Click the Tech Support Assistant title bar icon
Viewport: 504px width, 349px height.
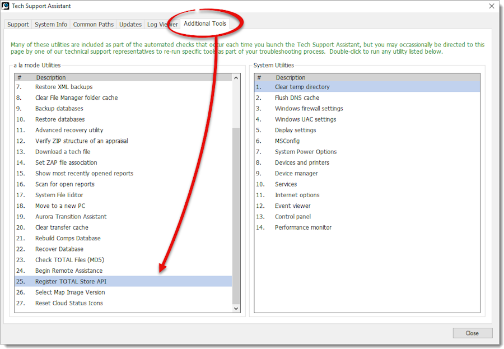click(6, 6)
